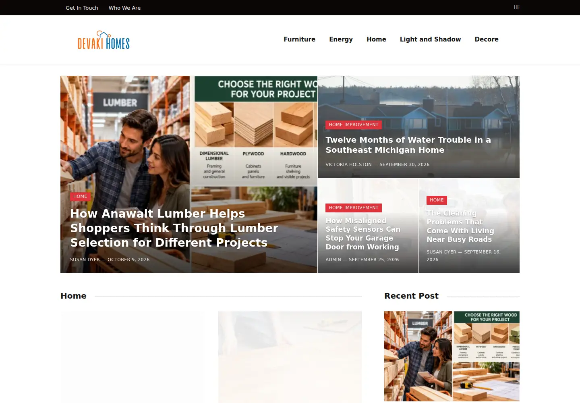Screen dimensions: 580x403
Task: Open Misaligned Safety Sensors garage door article
Action: point(363,234)
